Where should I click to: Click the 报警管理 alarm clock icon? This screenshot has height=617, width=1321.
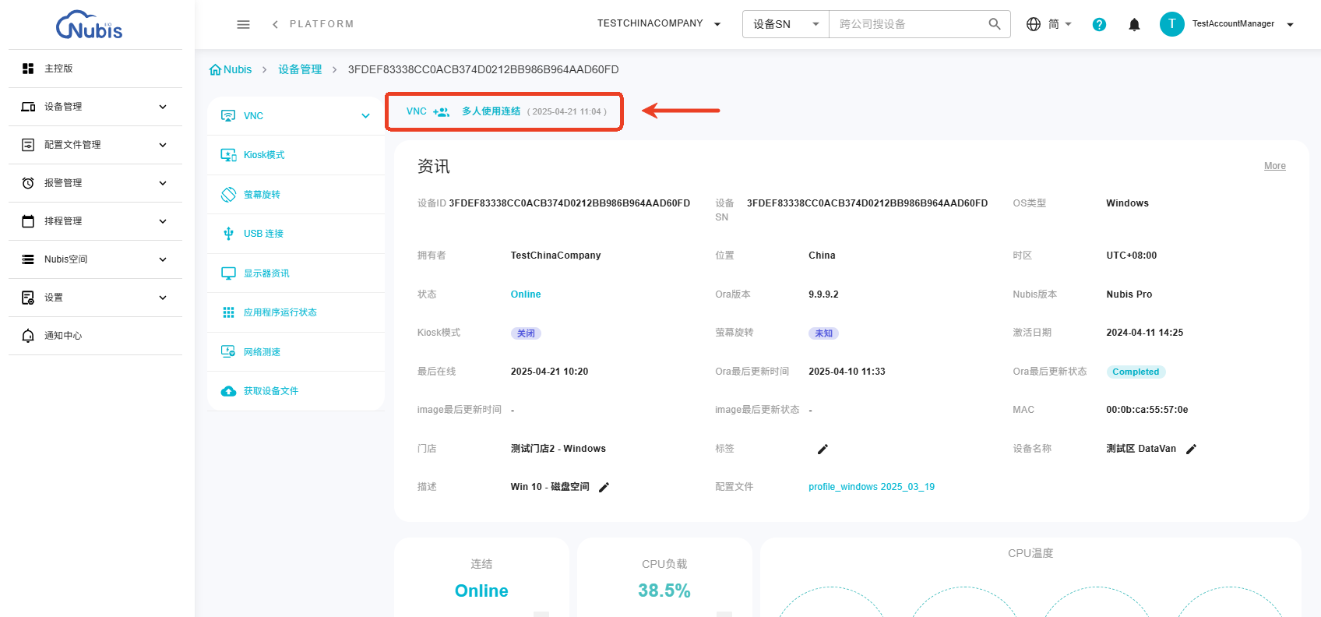pos(28,183)
